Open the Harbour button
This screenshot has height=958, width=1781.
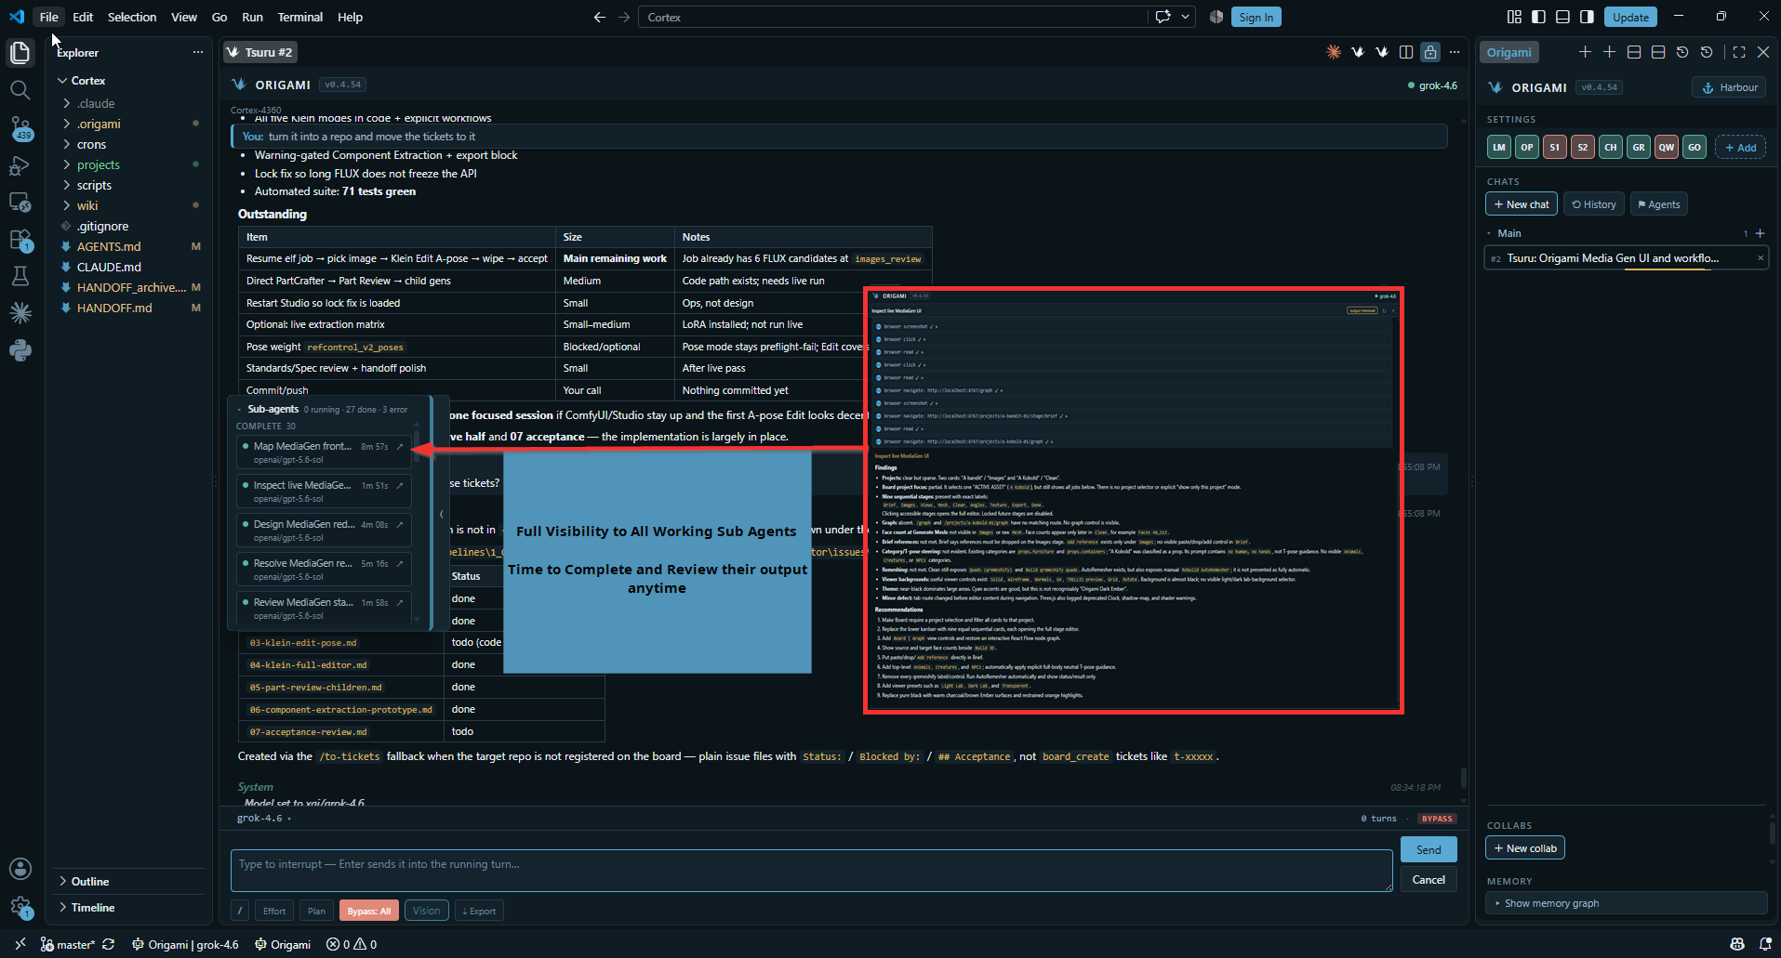pyautogui.click(x=1729, y=87)
